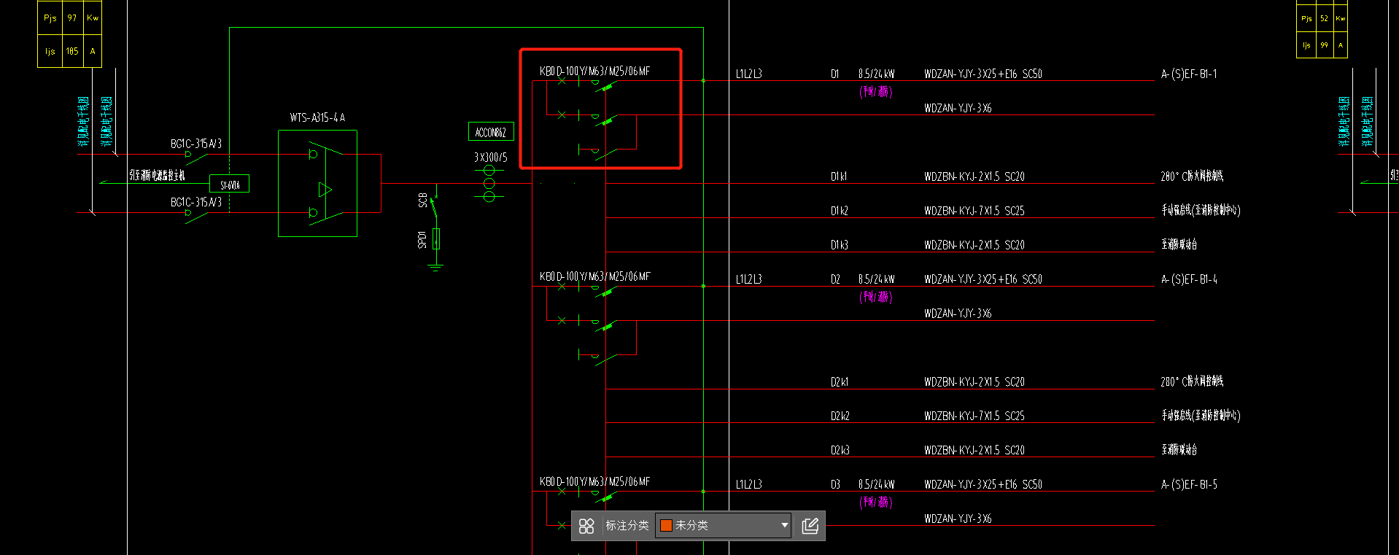Click WDZAN-YJY-3X6 text under D1

click(958, 108)
